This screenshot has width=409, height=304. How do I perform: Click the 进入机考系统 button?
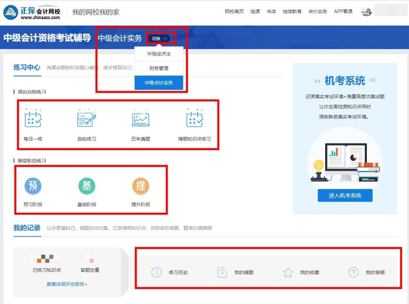345,195
